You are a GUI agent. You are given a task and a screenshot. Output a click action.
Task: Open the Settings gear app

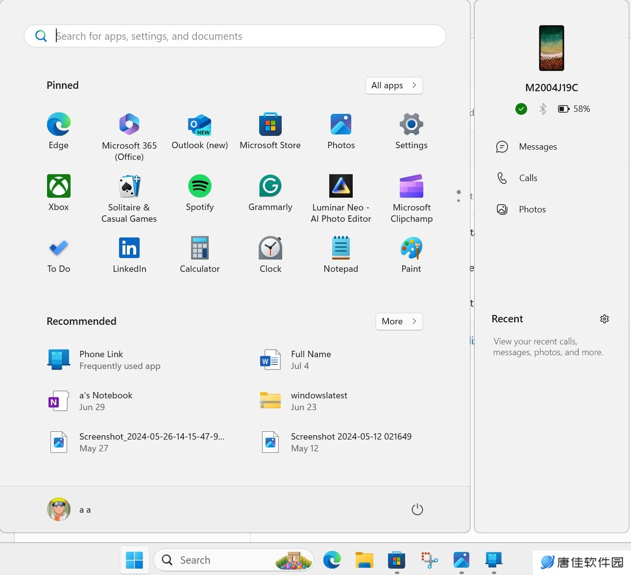pyautogui.click(x=412, y=131)
